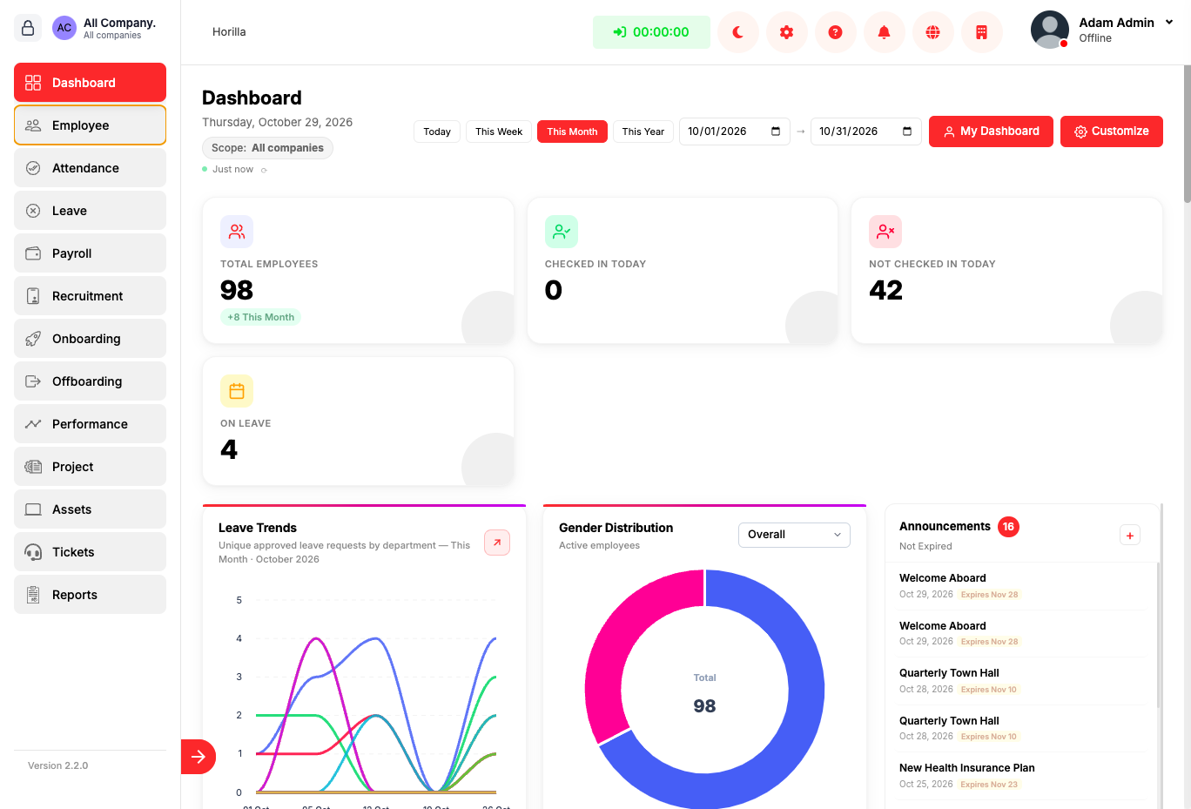Go to Attendance in sidebar
1191x809 pixels.
coord(90,168)
